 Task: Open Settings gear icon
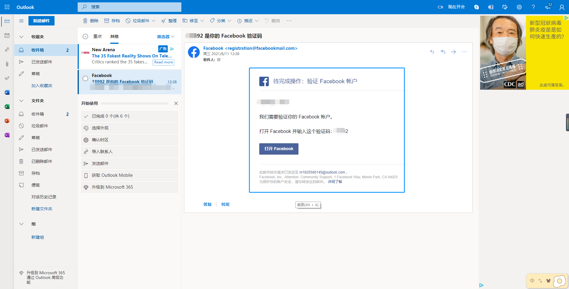point(519,7)
